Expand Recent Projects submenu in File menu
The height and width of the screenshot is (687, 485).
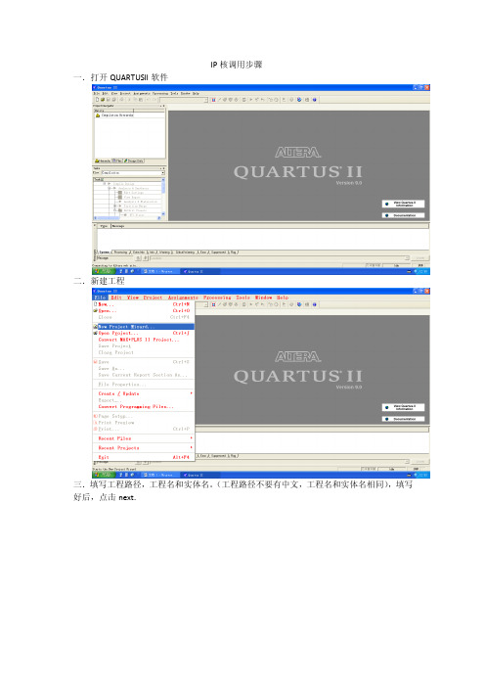[144, 448]
